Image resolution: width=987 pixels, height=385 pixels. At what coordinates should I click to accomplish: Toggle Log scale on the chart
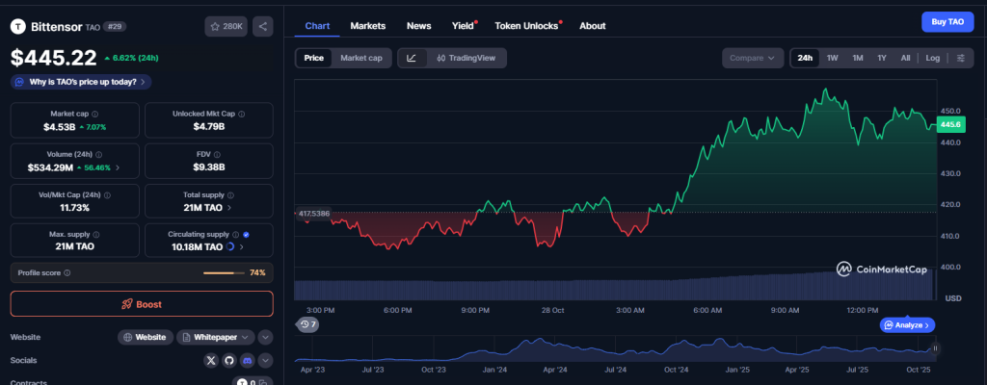pos(932,58)
